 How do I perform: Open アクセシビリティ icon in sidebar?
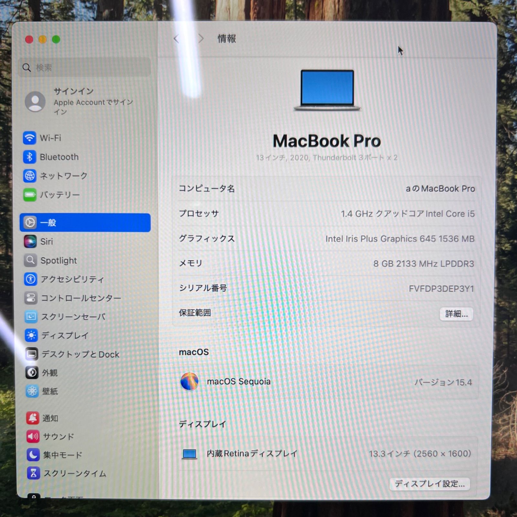coord(31,279)
